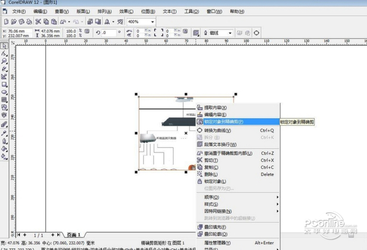Select the Zoom tool in toolbox
The width and height of the screenshot is (367, 250).
click(4, 61)
